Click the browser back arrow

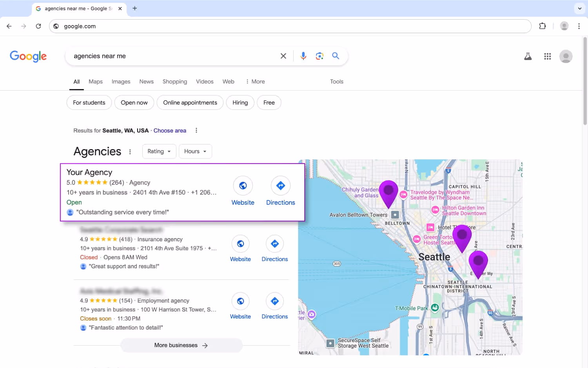pyautogui.click(x=9, y=26)
